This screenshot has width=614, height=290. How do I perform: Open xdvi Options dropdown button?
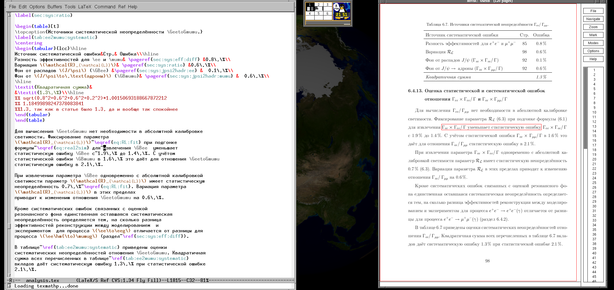(x=593, y=51)
